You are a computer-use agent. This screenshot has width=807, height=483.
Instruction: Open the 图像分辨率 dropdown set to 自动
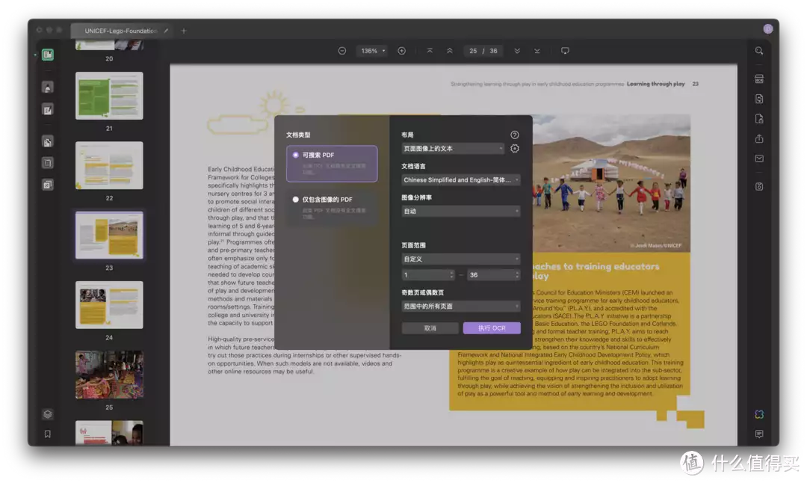pos(460,212)
